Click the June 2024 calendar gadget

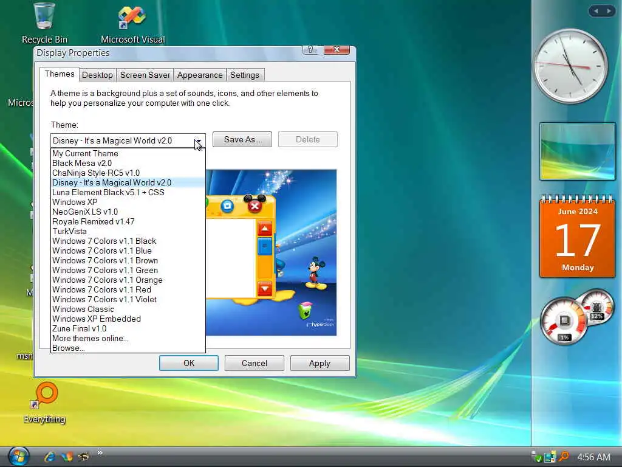(578, 237)
